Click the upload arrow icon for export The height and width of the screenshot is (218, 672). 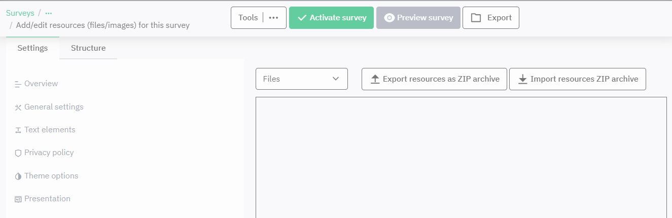point(375,79)
